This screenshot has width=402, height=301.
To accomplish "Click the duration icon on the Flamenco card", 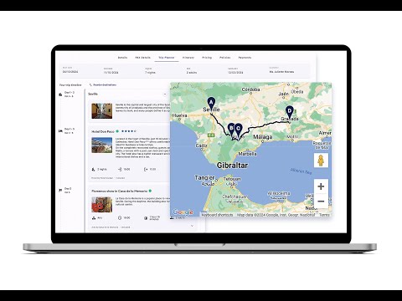I will click(146, 218).
